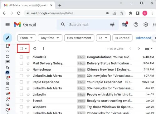
Task: Refresh the mail list
Action: coord(35,49)
